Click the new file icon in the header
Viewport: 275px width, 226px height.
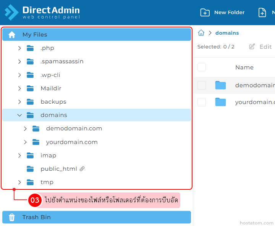coord(262,13)
